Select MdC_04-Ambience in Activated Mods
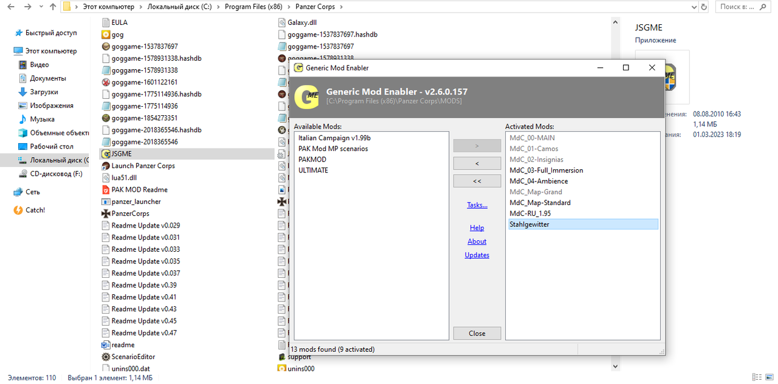This screenshot has height=384, width=778. click(539, 181)
